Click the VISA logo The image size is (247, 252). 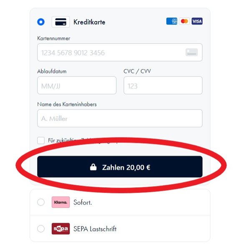point(197,21)
